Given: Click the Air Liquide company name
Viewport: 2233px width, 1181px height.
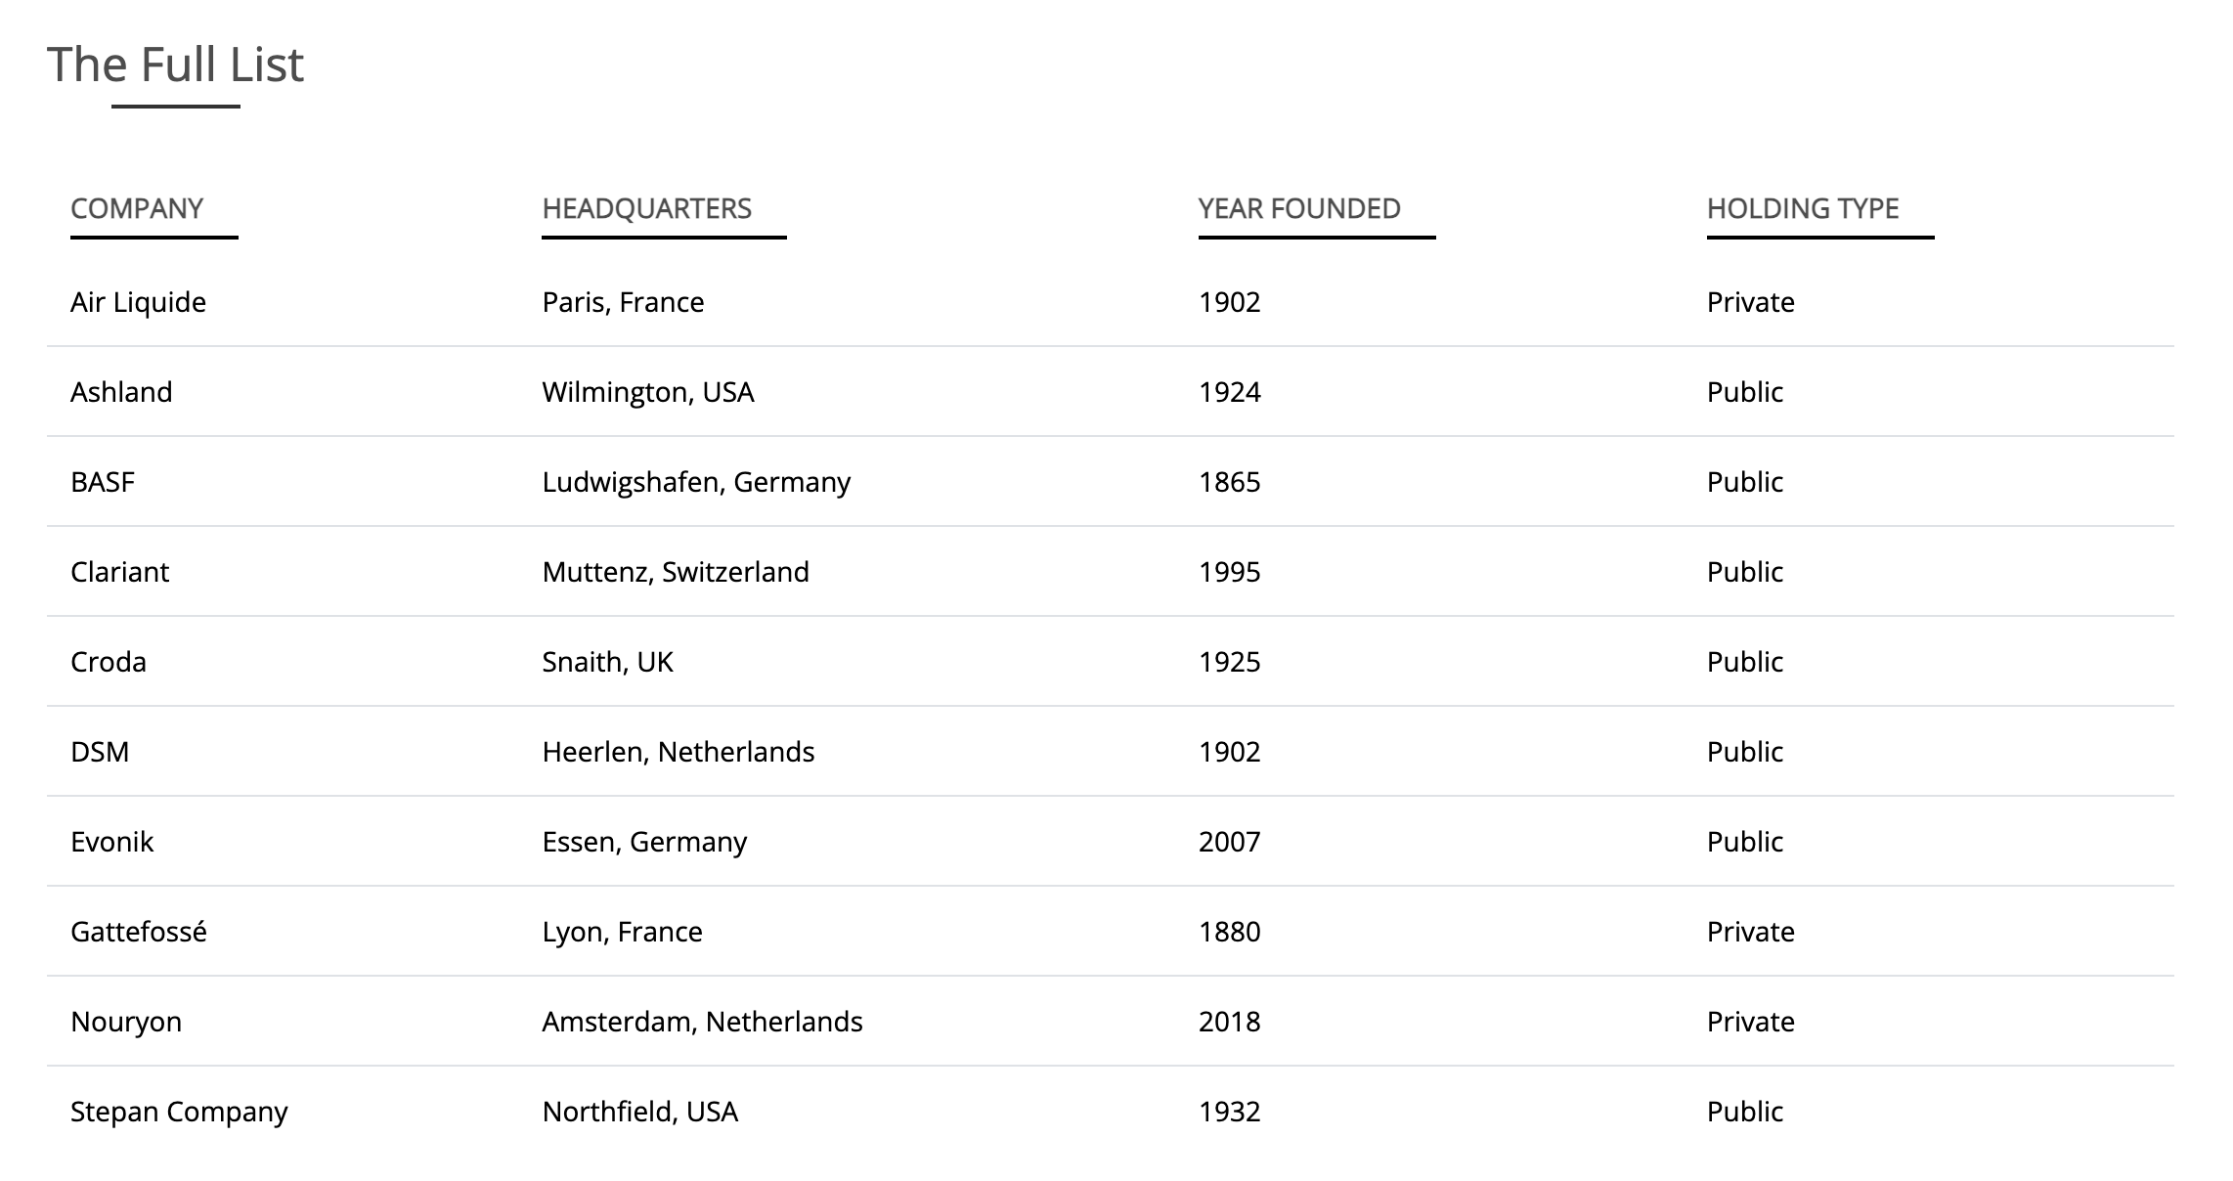Looking at the screenshot, I should (138, 302).
